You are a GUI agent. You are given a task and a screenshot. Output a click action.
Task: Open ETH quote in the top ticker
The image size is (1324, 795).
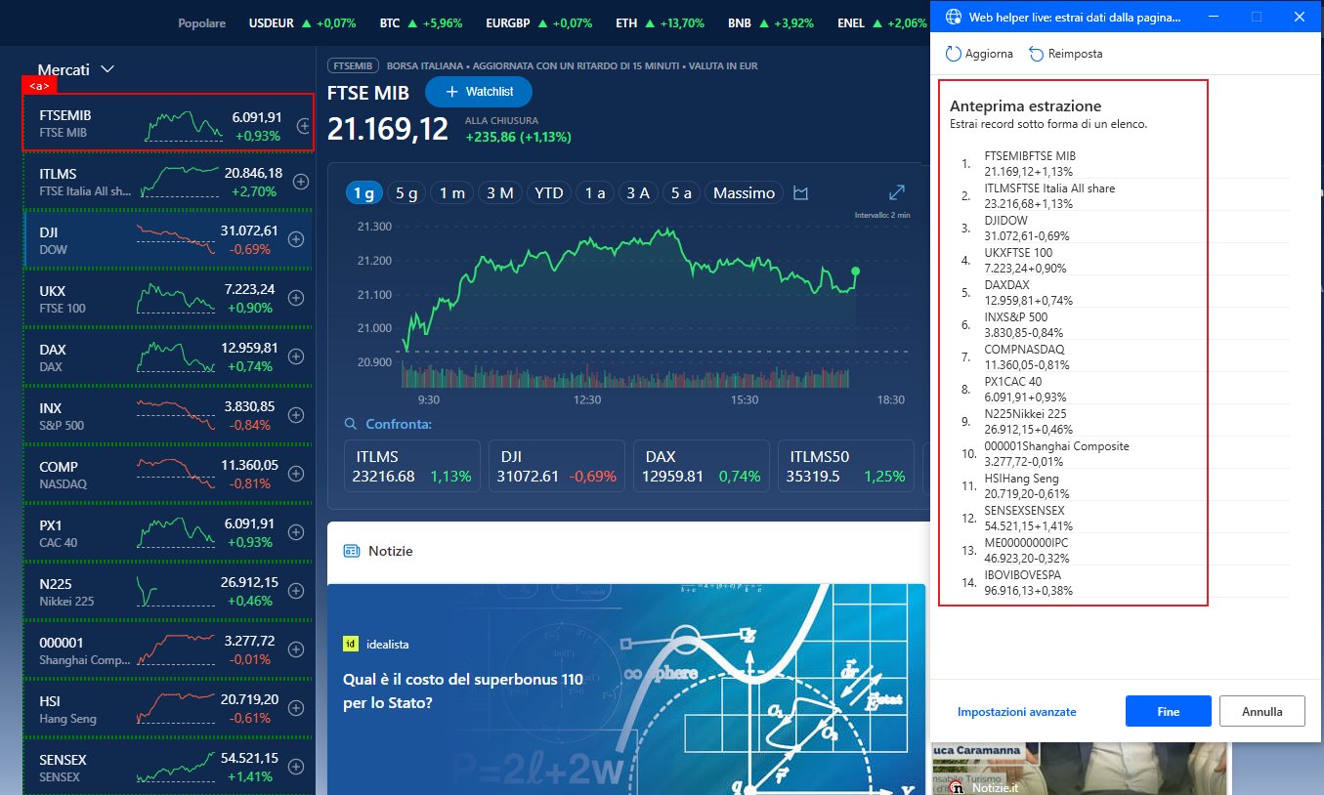click(660, 22)
